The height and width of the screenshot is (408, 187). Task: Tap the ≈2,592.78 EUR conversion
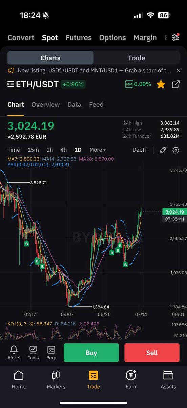click(27, 137)
